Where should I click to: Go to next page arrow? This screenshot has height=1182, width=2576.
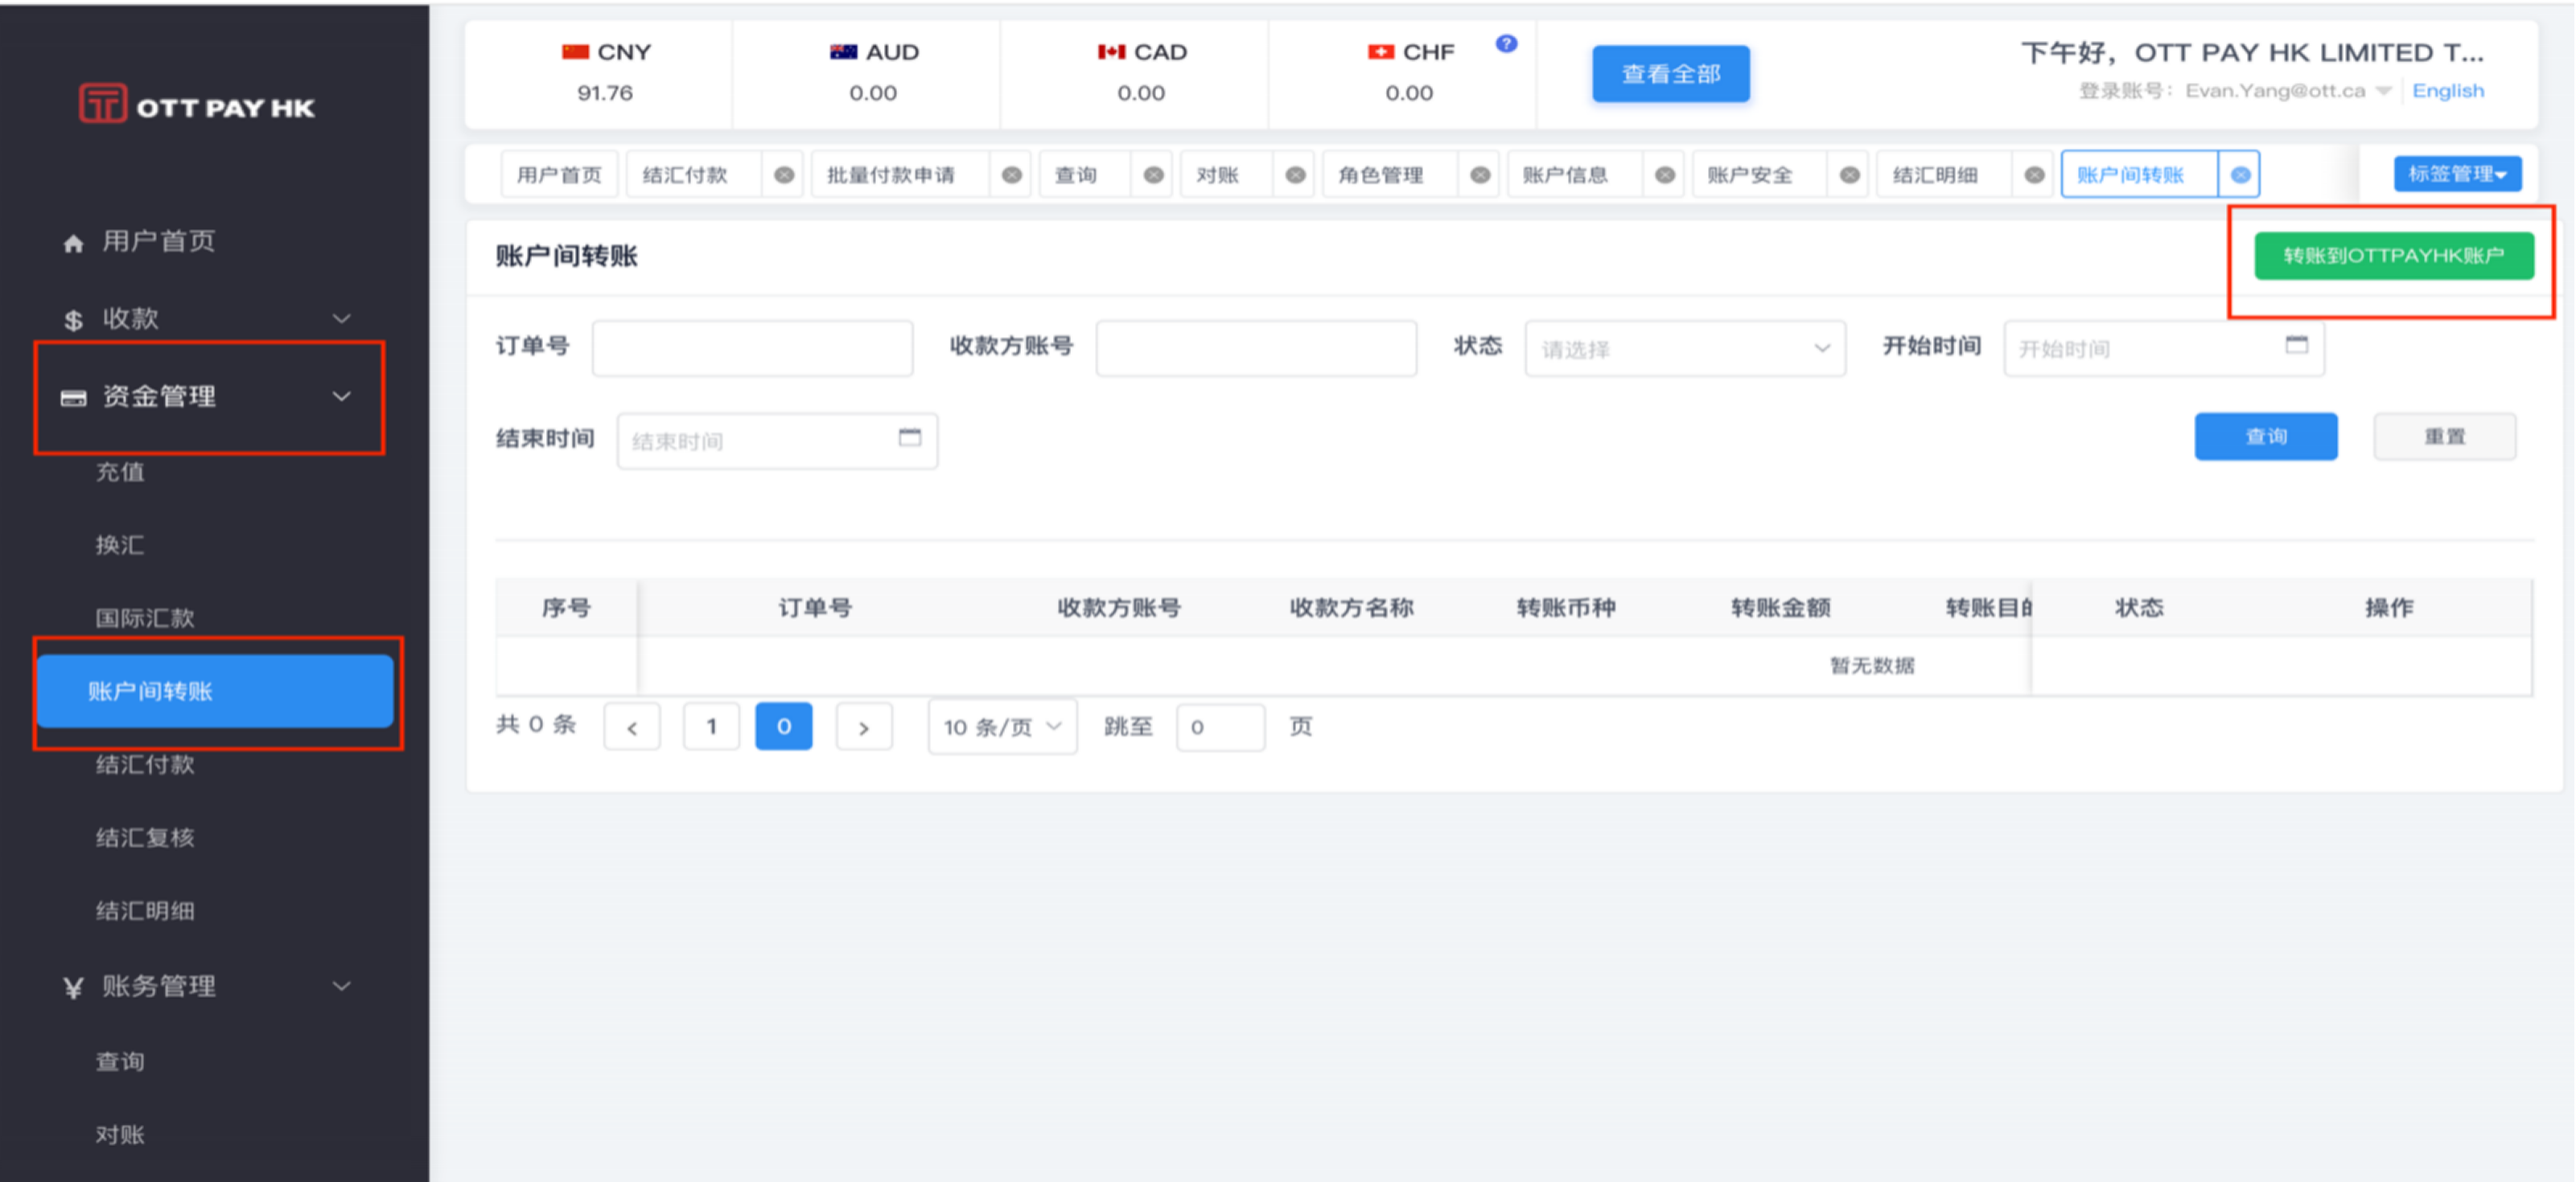864,726
